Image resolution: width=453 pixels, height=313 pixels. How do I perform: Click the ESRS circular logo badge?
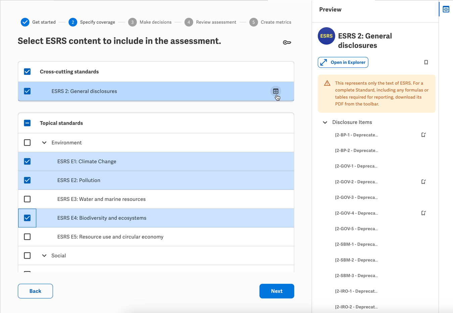(x=326, y=36)
